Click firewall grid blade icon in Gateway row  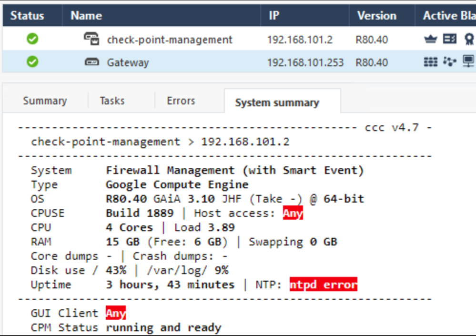[430, 62]
